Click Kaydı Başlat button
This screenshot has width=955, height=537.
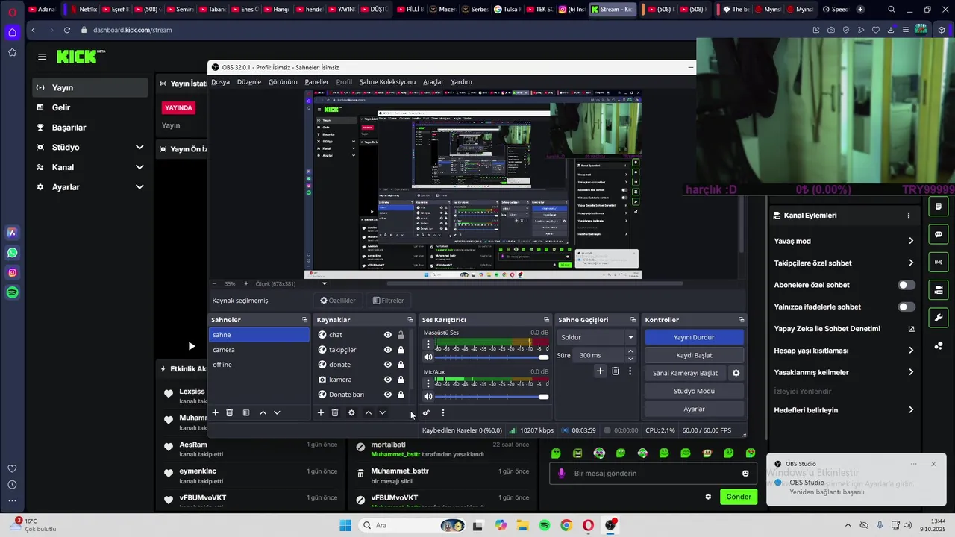(x=694, y=355)
